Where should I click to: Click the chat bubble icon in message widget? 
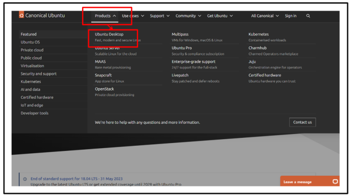pos(334,181)
